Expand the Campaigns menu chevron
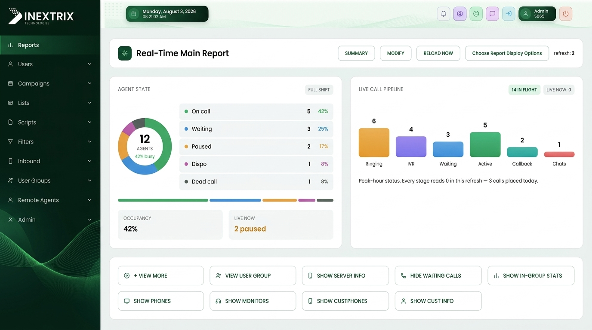Viewport: 592px width, 330px height. [x=89, y=83]
